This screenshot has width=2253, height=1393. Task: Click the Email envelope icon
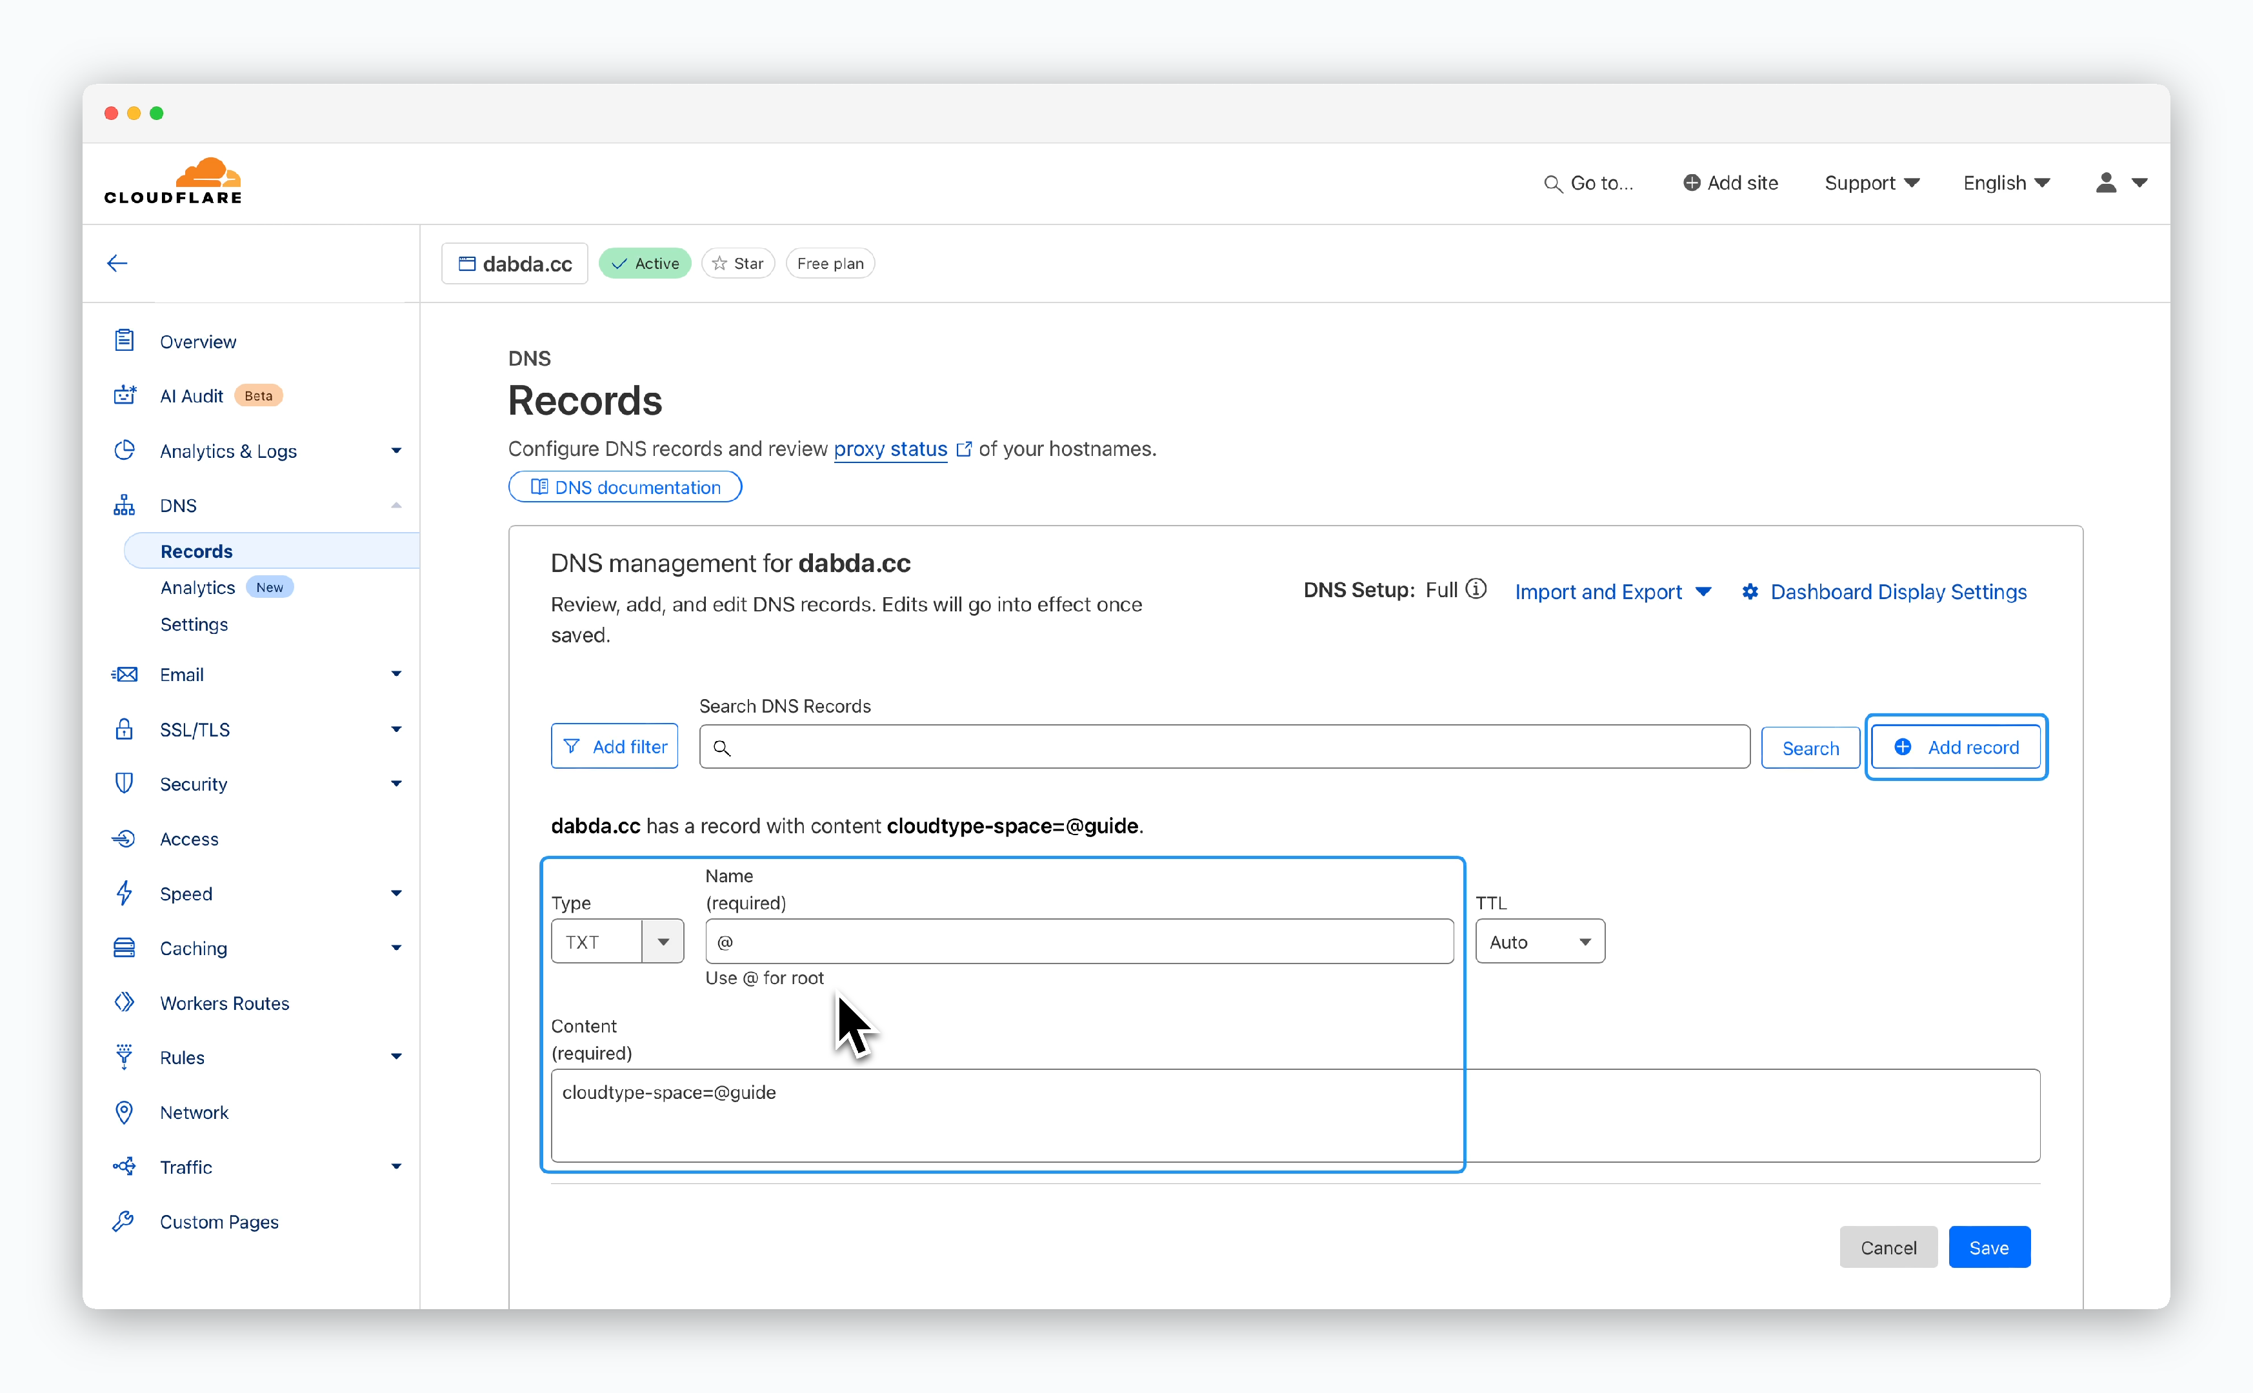click(x=125, y=675)
